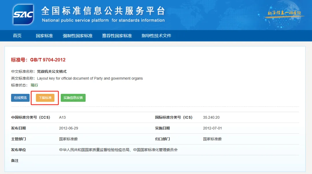
Task: Open 指导性技术文件 menu item
Action: click(156, 36)
